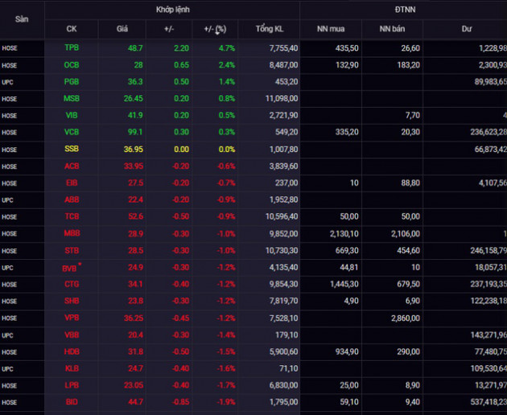Sort by the Tổng KL column header
This screenshot has width=507, height=415.
(x=270, y=29)
